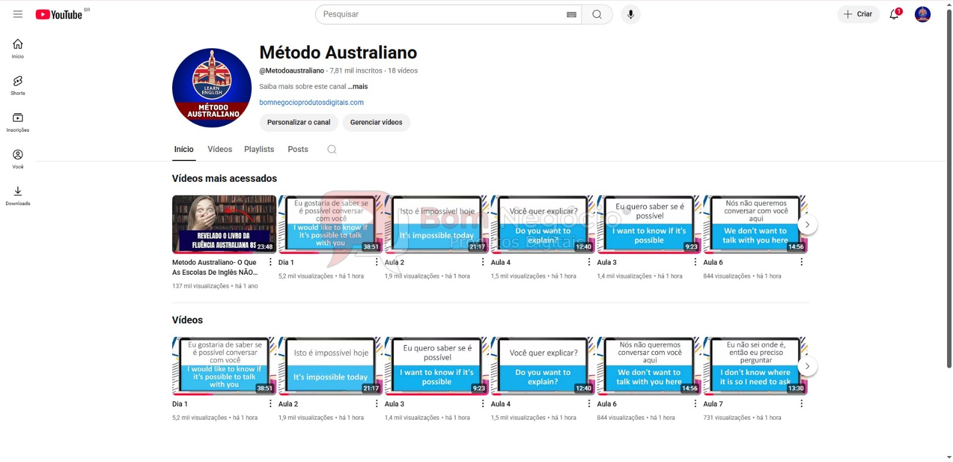Open Inscrições in the sidebar

pyautogui.click(x=18, y=122)
